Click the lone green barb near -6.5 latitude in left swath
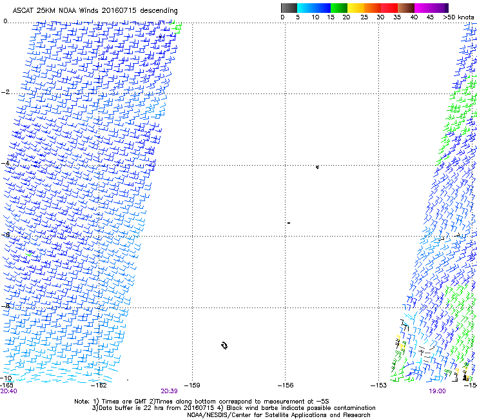This screenshot has width=477, height=419. [x=28, y=254]
